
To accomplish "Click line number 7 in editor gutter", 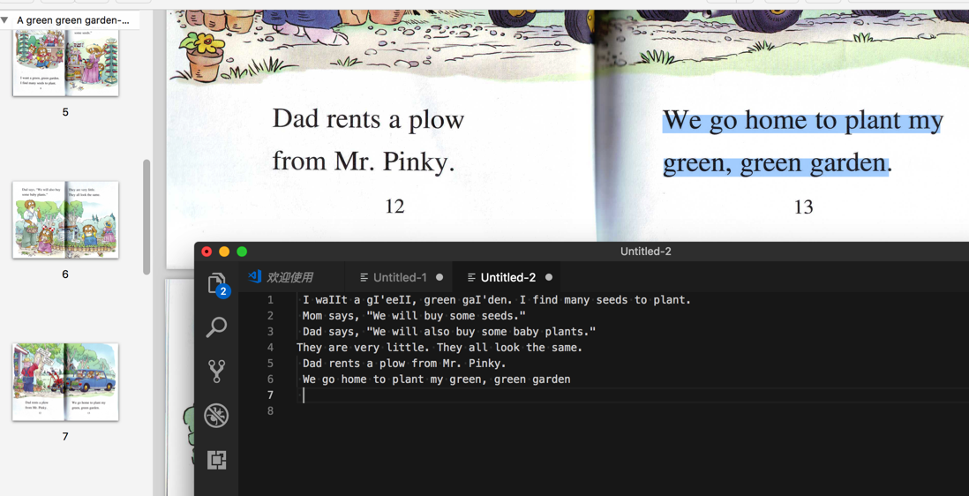I will (x=270, y=395).
